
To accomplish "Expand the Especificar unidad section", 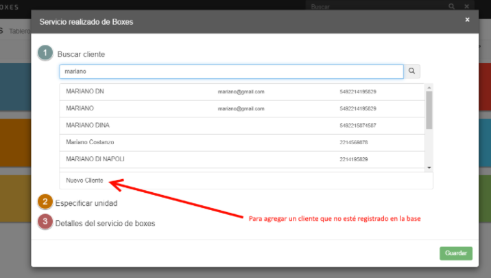I will click(x=86, y=203).
